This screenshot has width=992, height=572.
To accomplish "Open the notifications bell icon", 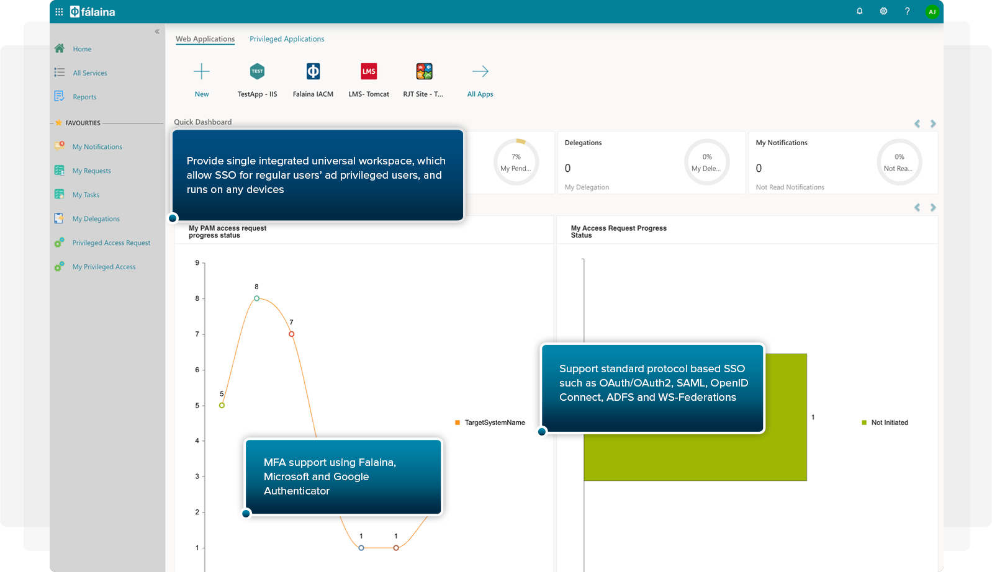I will [860, 11].
